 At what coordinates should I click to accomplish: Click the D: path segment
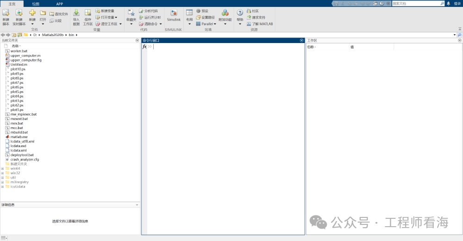click(x=35, y=35)
